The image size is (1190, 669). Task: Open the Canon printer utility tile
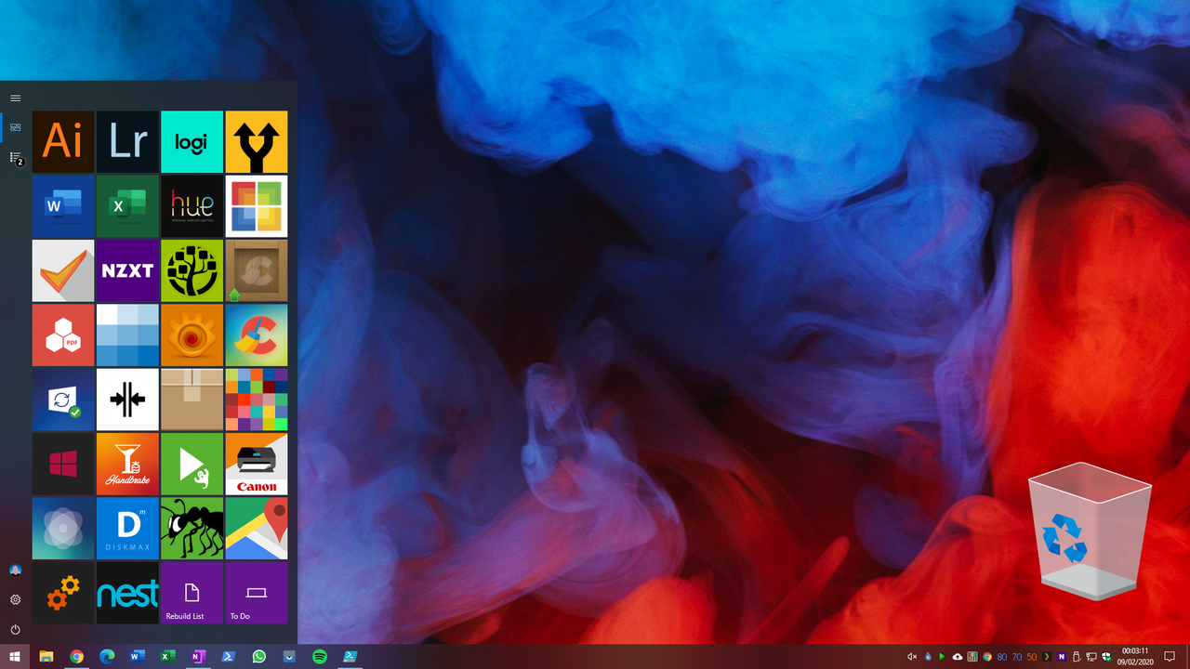(257, 464)
